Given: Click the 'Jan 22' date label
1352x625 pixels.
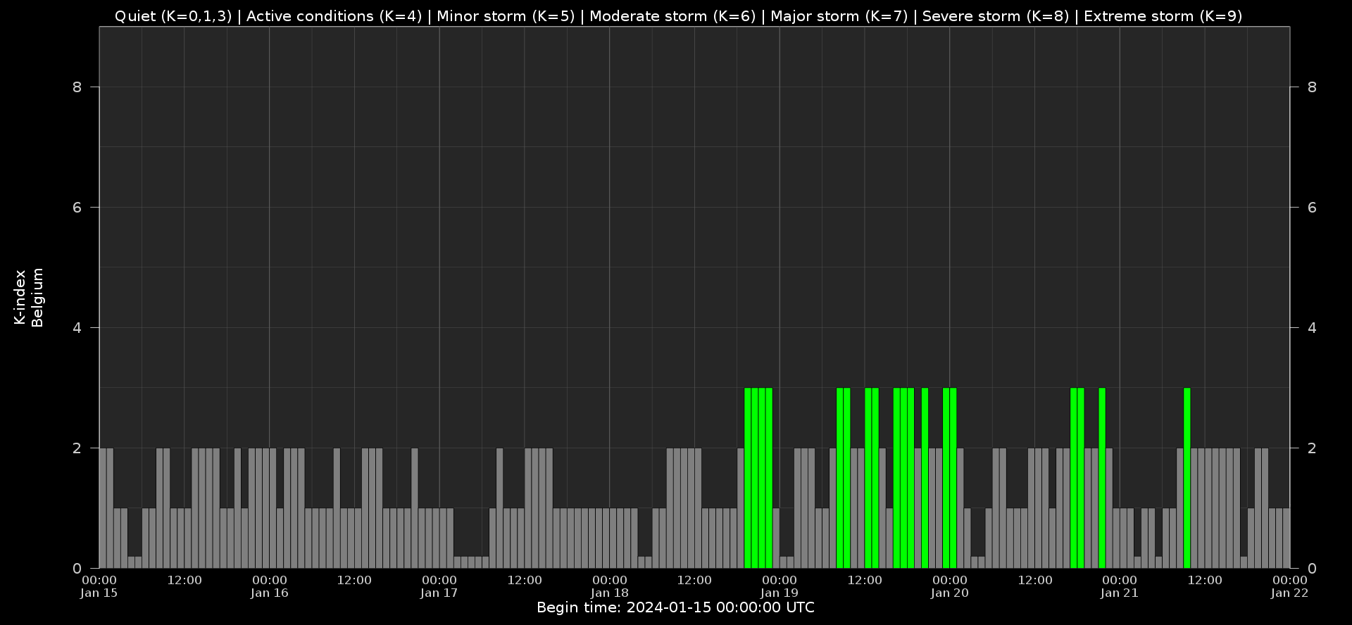Looking at the screenshot, I should [x=1290, y=593].
